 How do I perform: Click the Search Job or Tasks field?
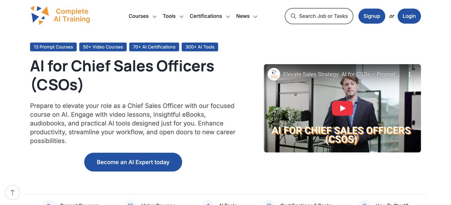pos(319,16)
